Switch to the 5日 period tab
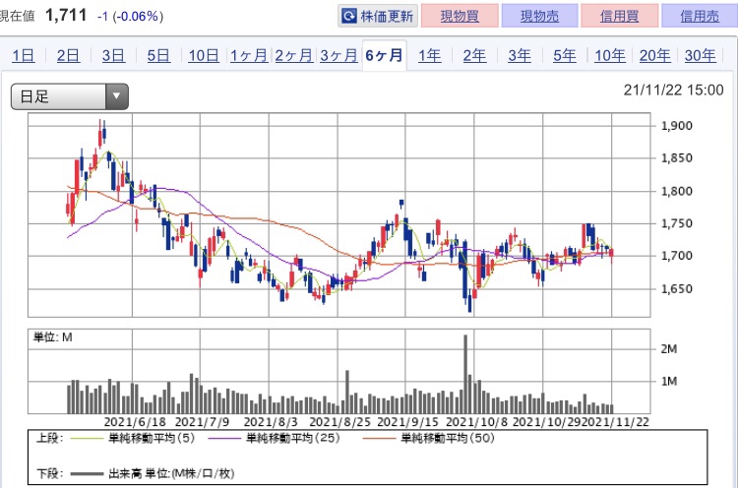 coord(158,55)
